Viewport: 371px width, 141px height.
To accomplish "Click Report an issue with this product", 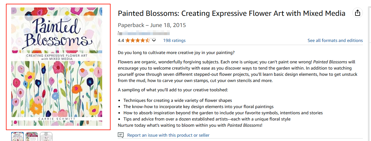I will click(168, 135).
